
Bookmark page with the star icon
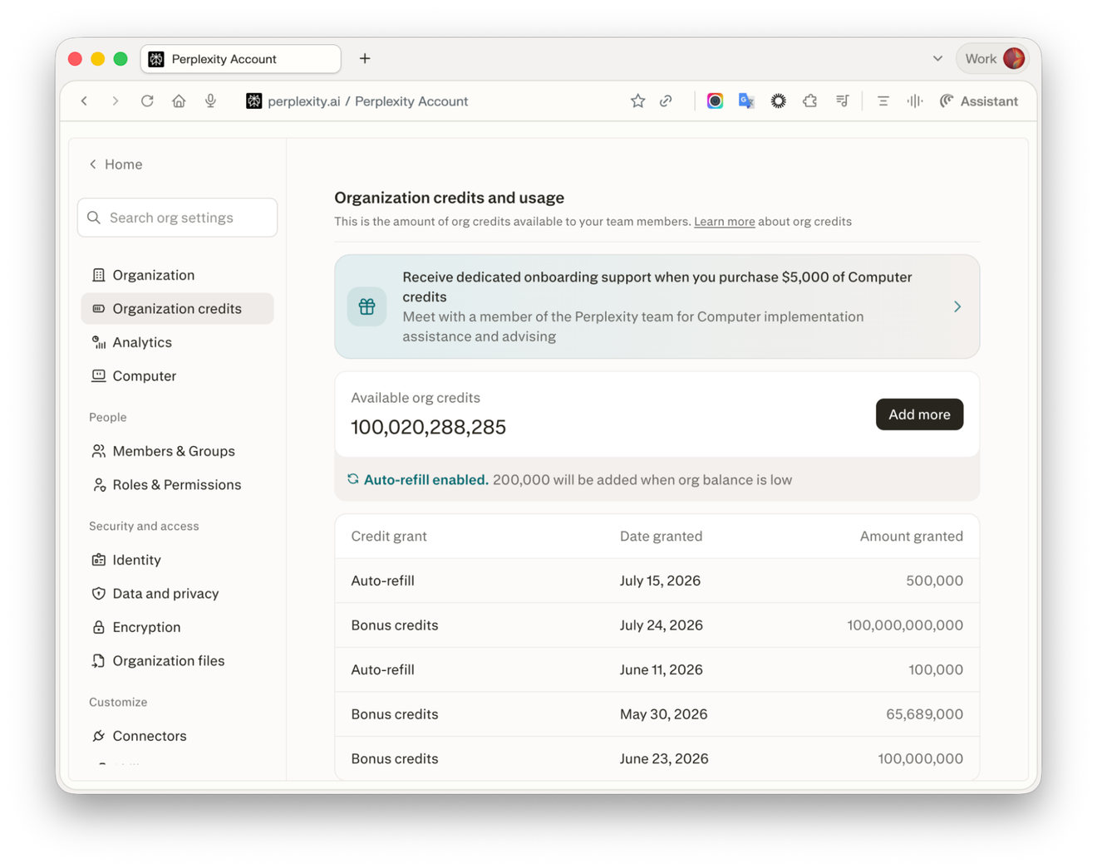(x=637, y=101)
